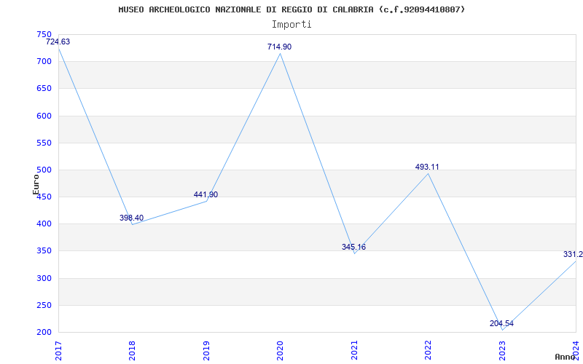Click the 450 y-axis tick label
This screenshot has height=364, width=583.
[44, 197]
